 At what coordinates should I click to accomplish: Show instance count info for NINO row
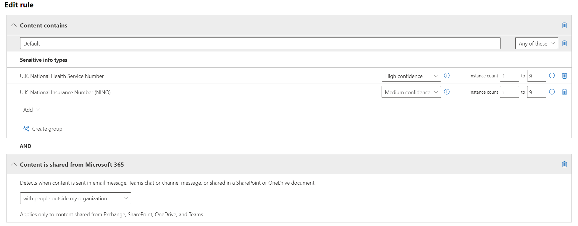[x=552, y=92]
